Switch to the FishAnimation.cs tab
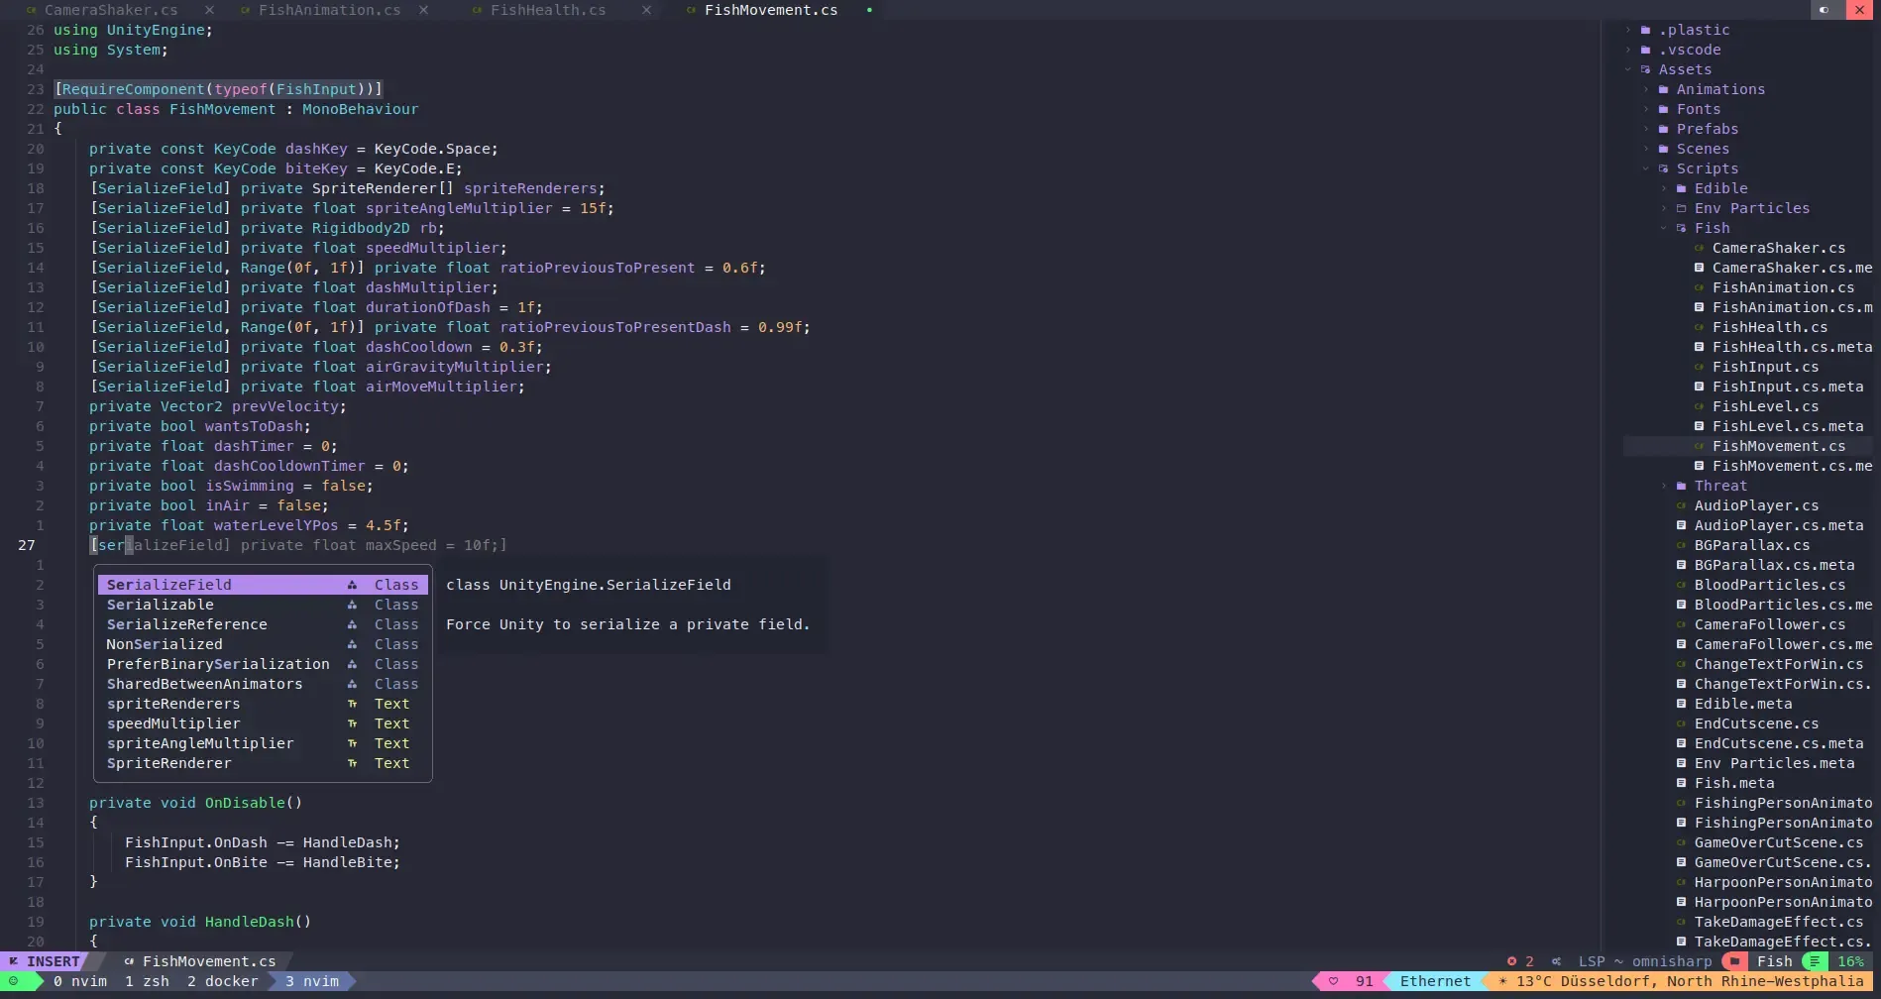Screen dimensions: 1881x999 329,10
